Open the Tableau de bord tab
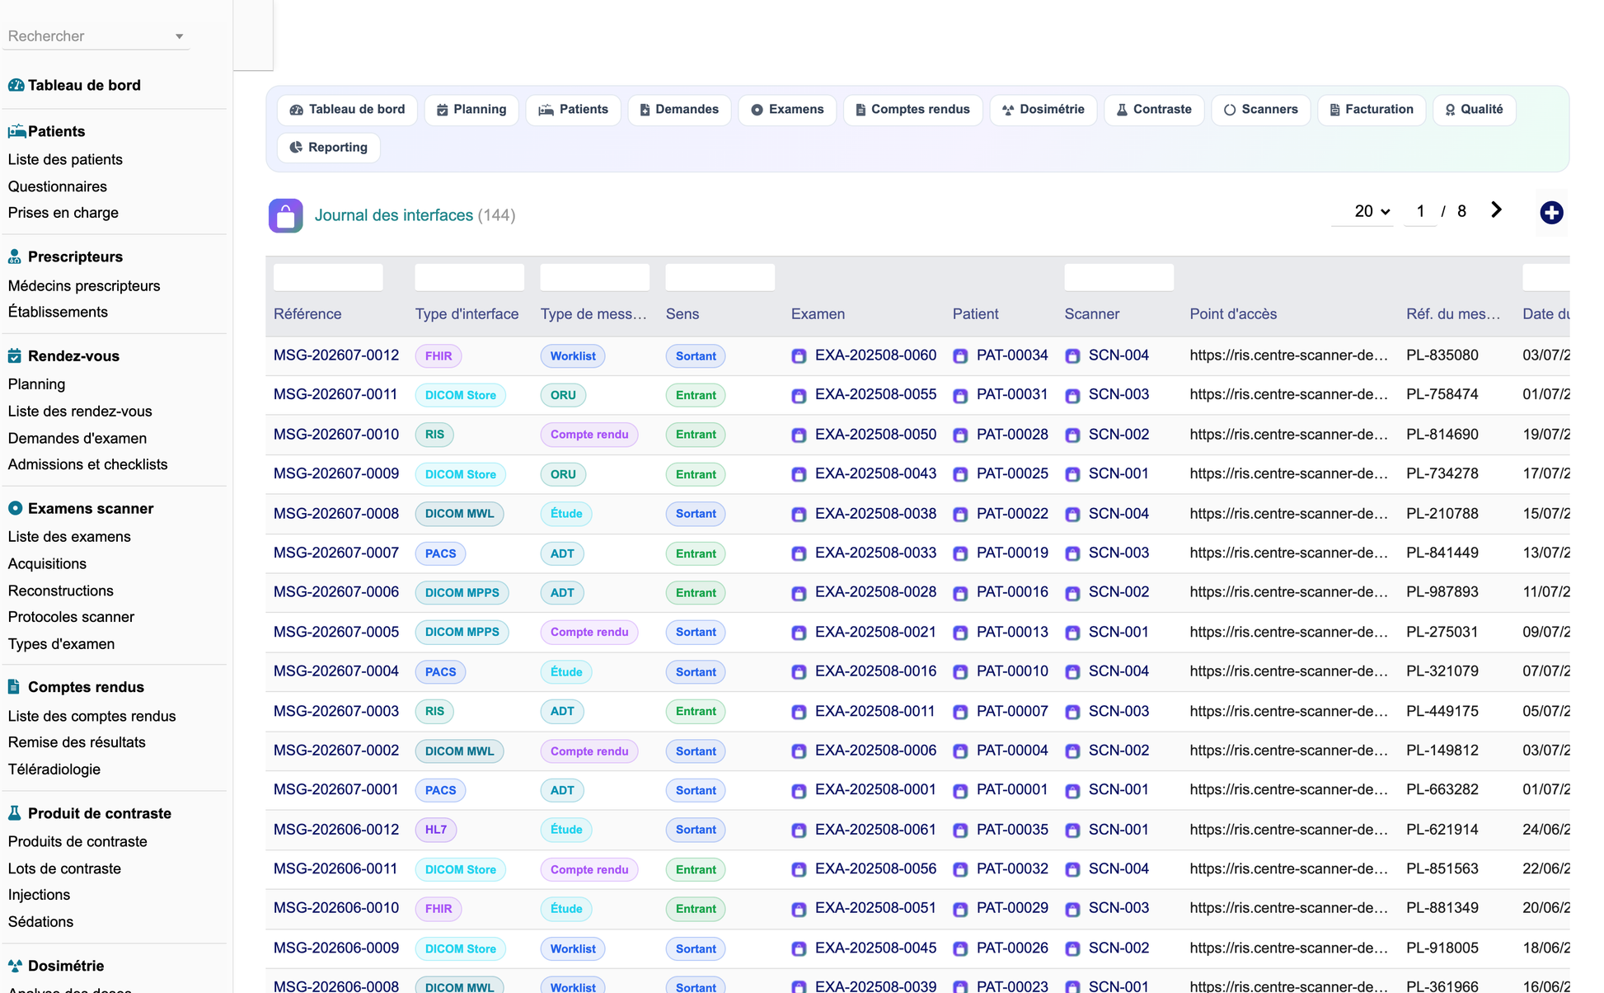 [347, 110]
